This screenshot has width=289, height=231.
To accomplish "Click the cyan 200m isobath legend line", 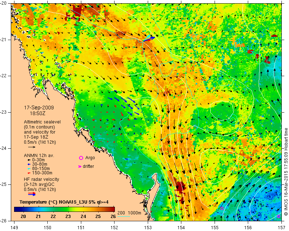I will [x=124, y=216].
